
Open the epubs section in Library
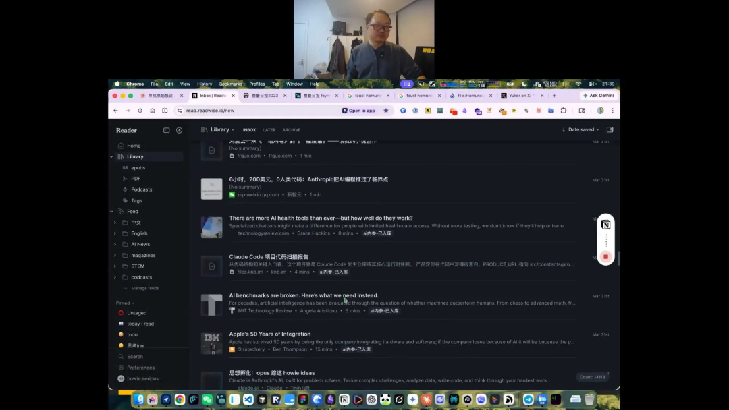(x=138, y=168)
